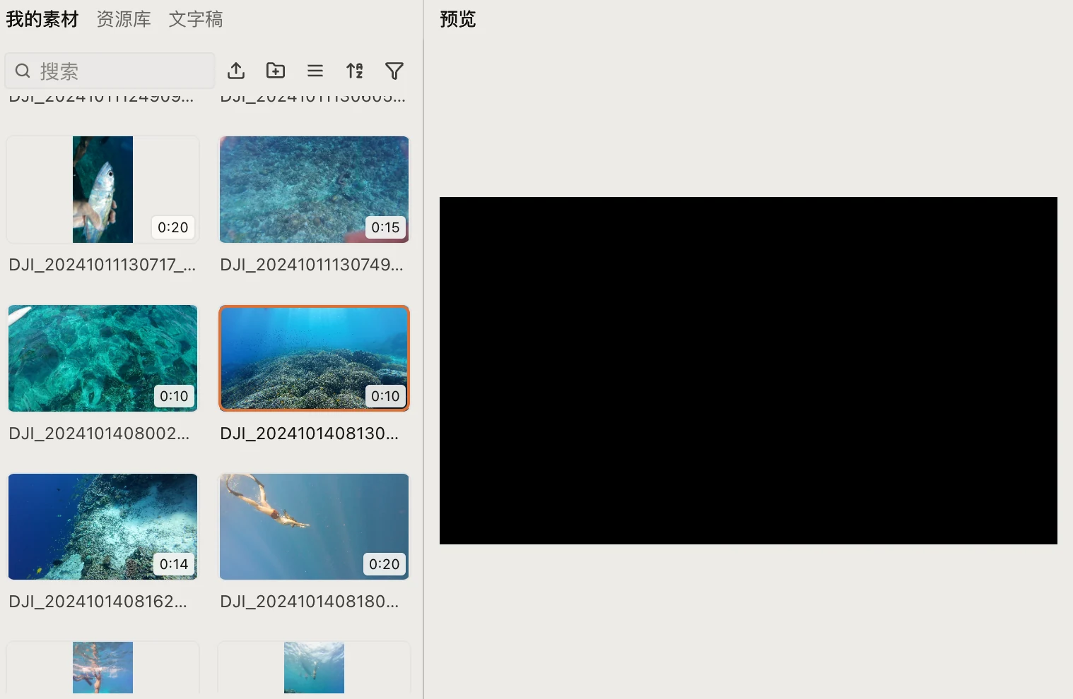
Task: Select the fish clip thumbnail 0:20
Action: tap(102, 189)
